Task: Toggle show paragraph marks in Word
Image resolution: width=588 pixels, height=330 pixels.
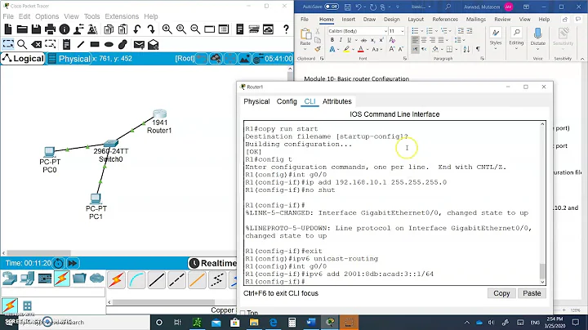Action: pyautogui.click(x=478, y=49)
